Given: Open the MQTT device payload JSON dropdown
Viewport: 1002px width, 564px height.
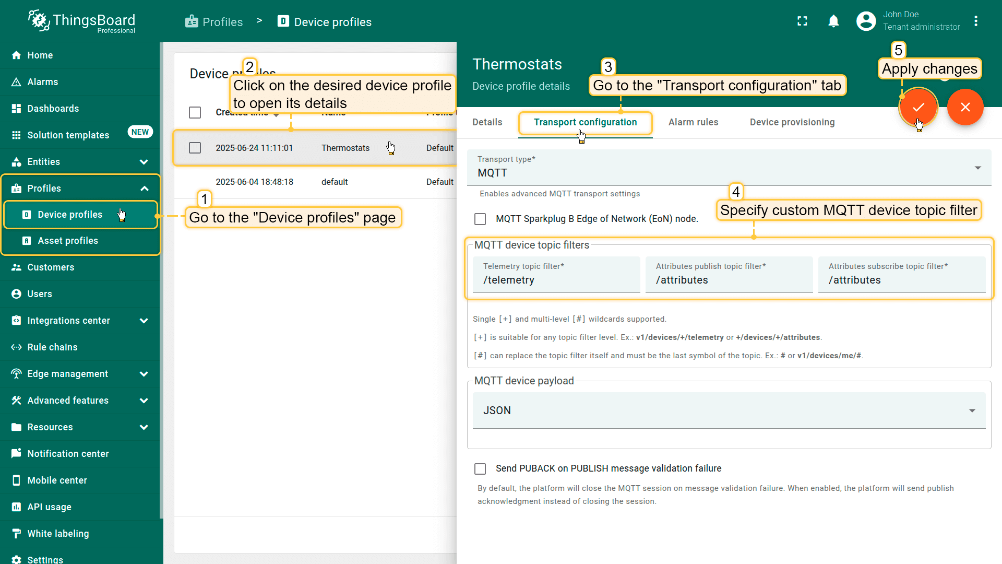Looking at the screenshot, I should click(729, 410).
